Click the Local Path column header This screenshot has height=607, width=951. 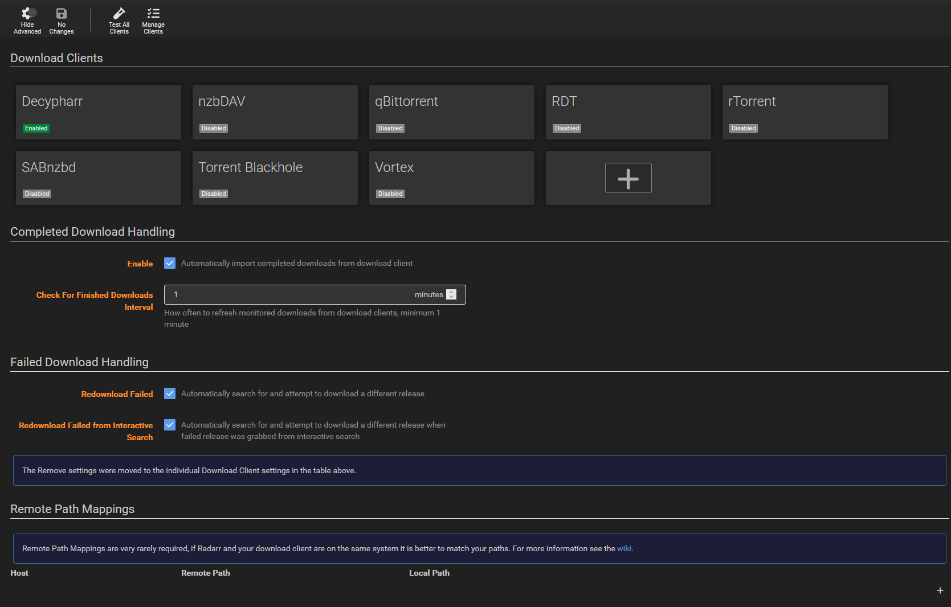[429, 573]
